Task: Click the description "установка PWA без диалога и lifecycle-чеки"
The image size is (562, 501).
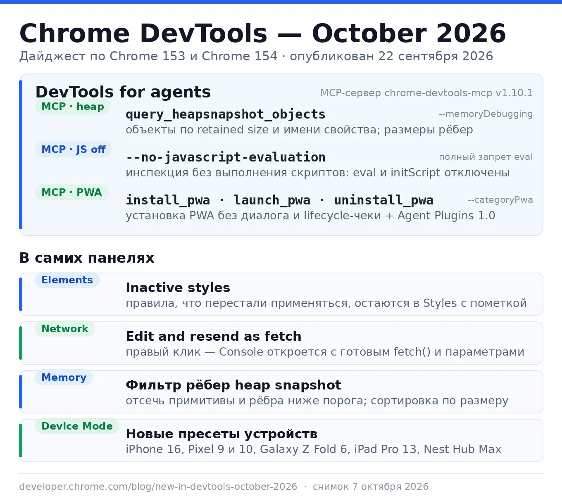Action: click(x=253, y=216)
